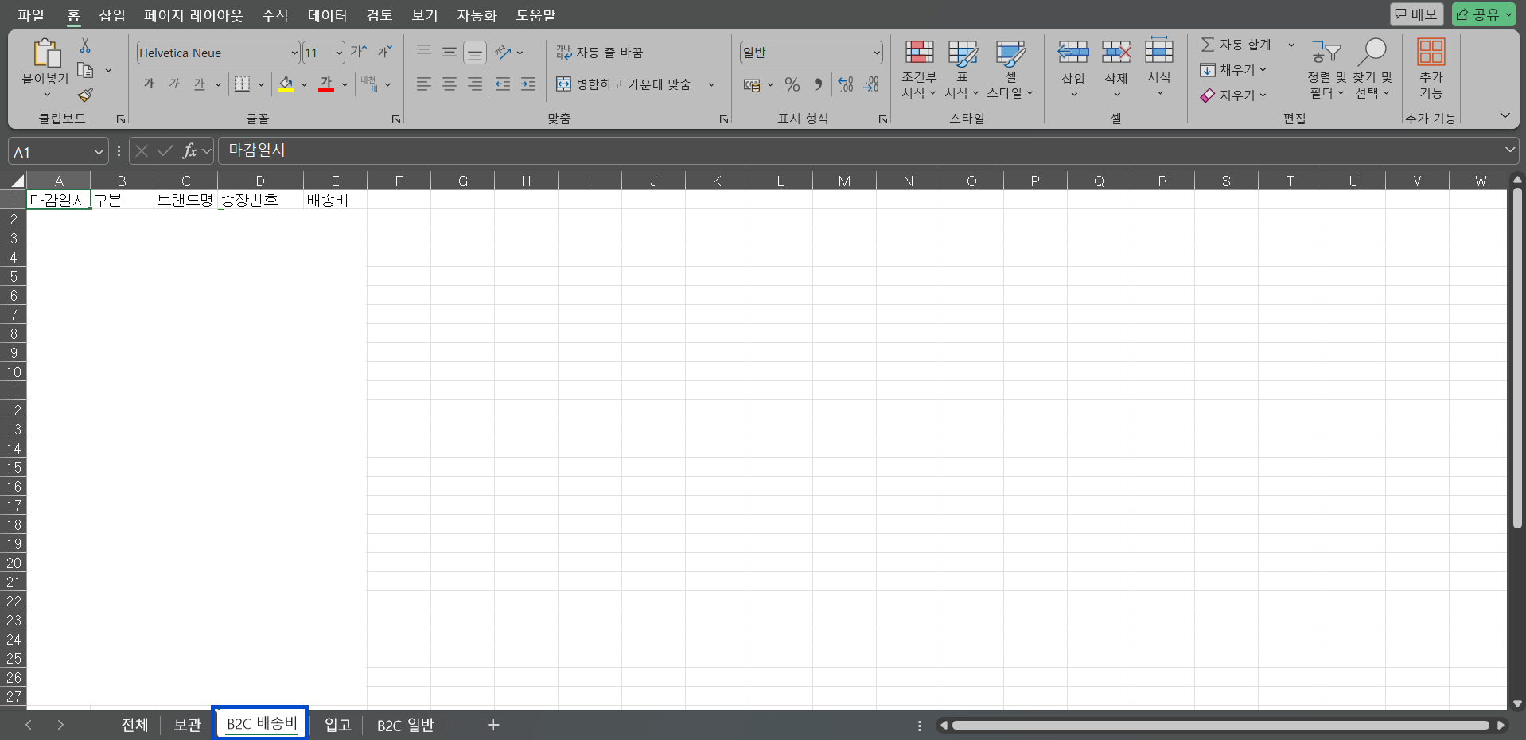The image size is (1526, 740).
Task: Switch to 페이지 레이아웃 ribbon tab
Action: pos(193,15)
